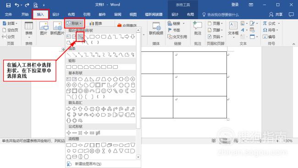This screenshot has width=298, height=168.
Task: Choose the curve tool in the 线条 section
Action: coord(121,55)
